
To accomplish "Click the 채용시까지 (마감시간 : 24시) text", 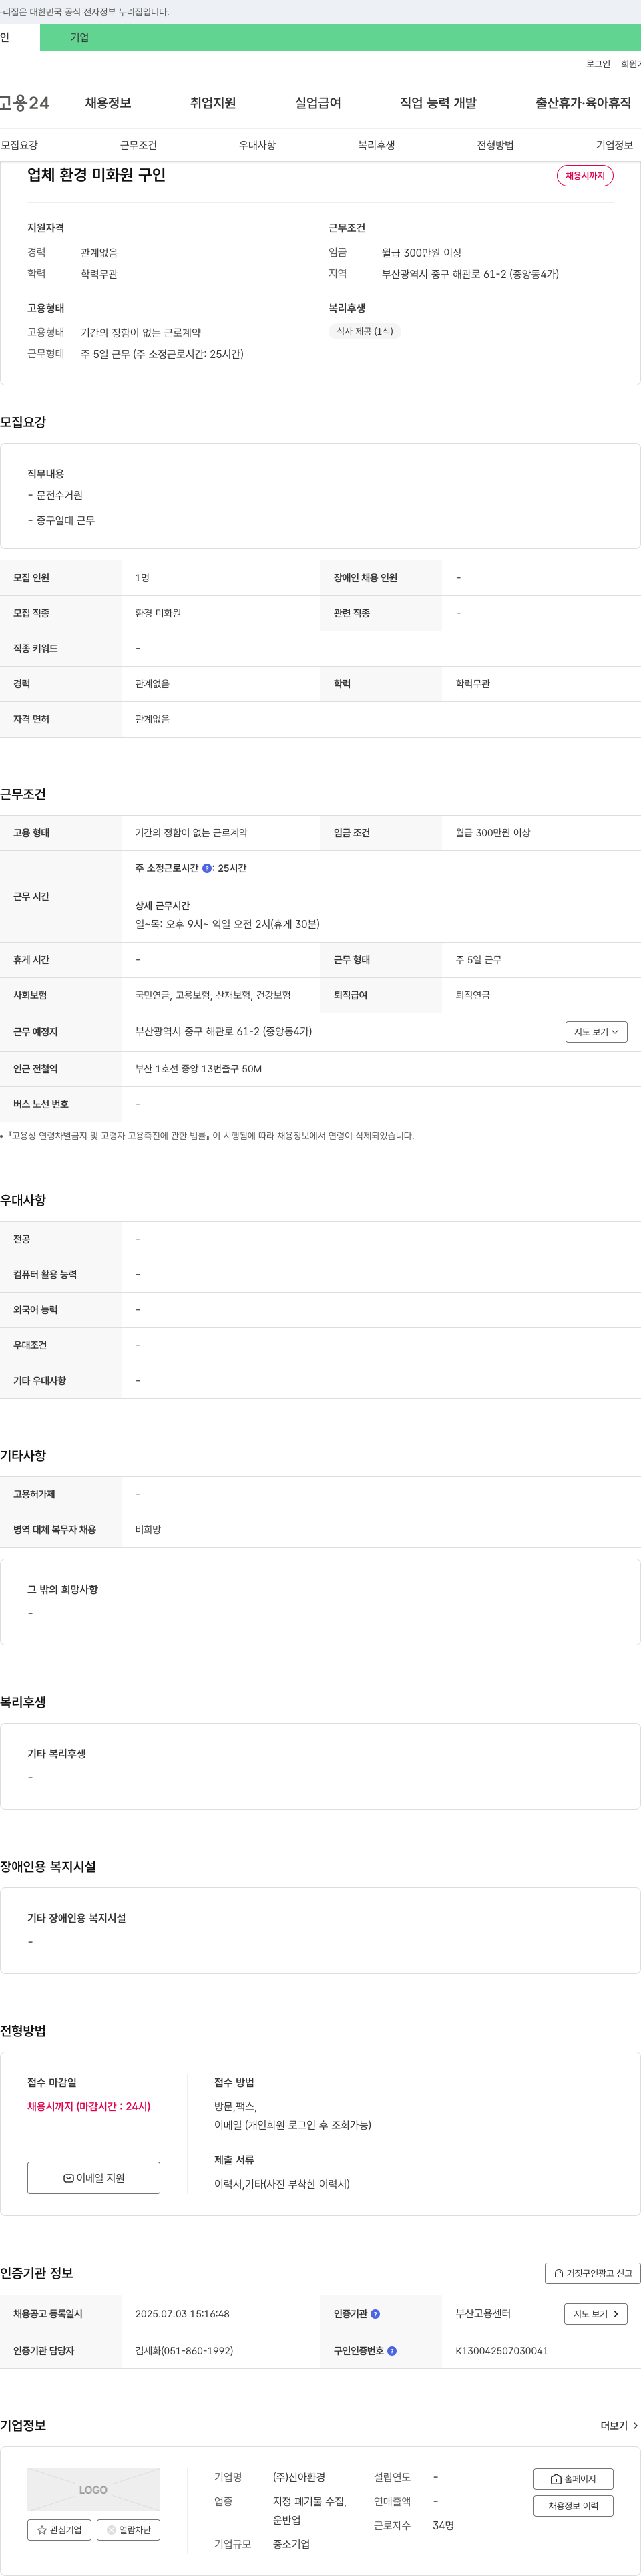I will pyautogui.click(x=89, y=2106).
